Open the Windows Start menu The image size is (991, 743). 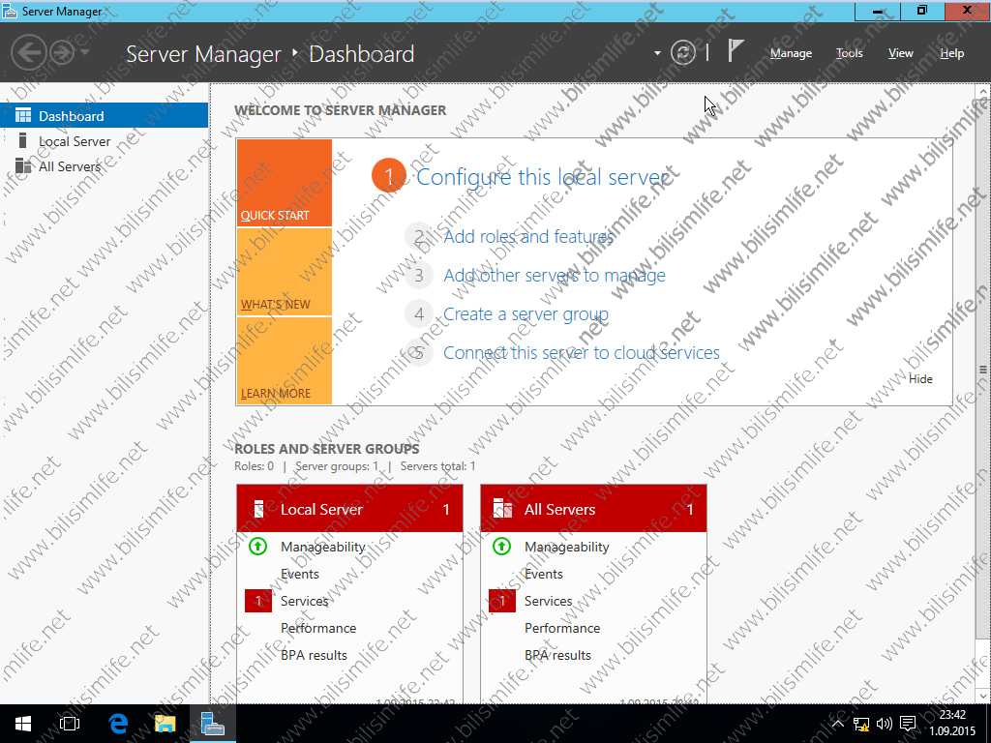coord(23,724)
